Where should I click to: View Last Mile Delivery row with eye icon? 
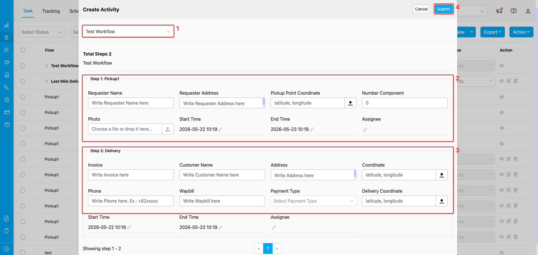coord(502,81)
